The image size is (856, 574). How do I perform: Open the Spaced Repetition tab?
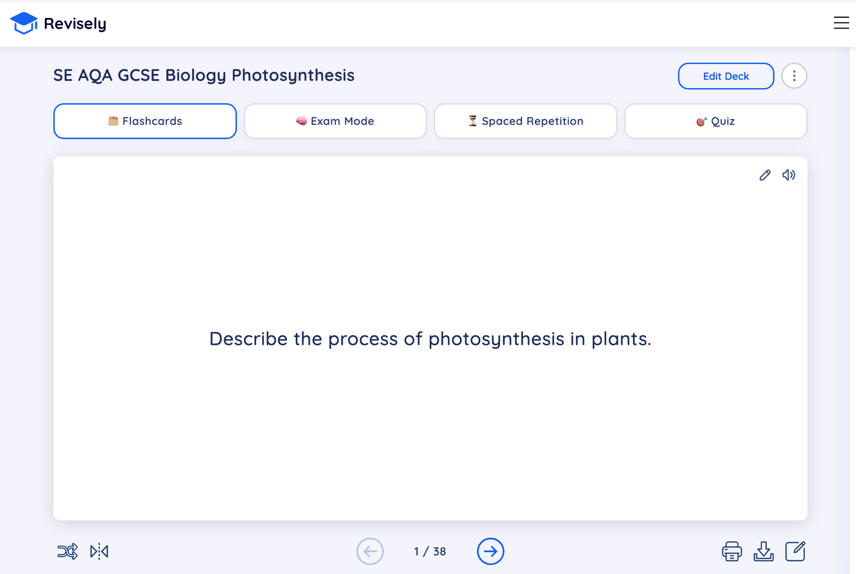coord(525,121)
